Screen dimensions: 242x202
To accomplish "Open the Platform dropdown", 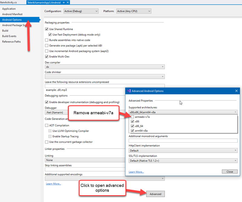I will (134, 11).
